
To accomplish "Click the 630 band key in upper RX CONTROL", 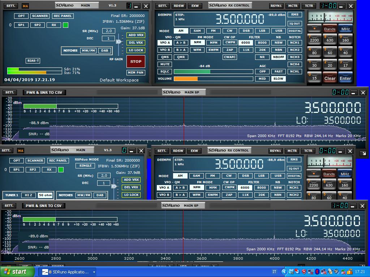I will 330,40.
